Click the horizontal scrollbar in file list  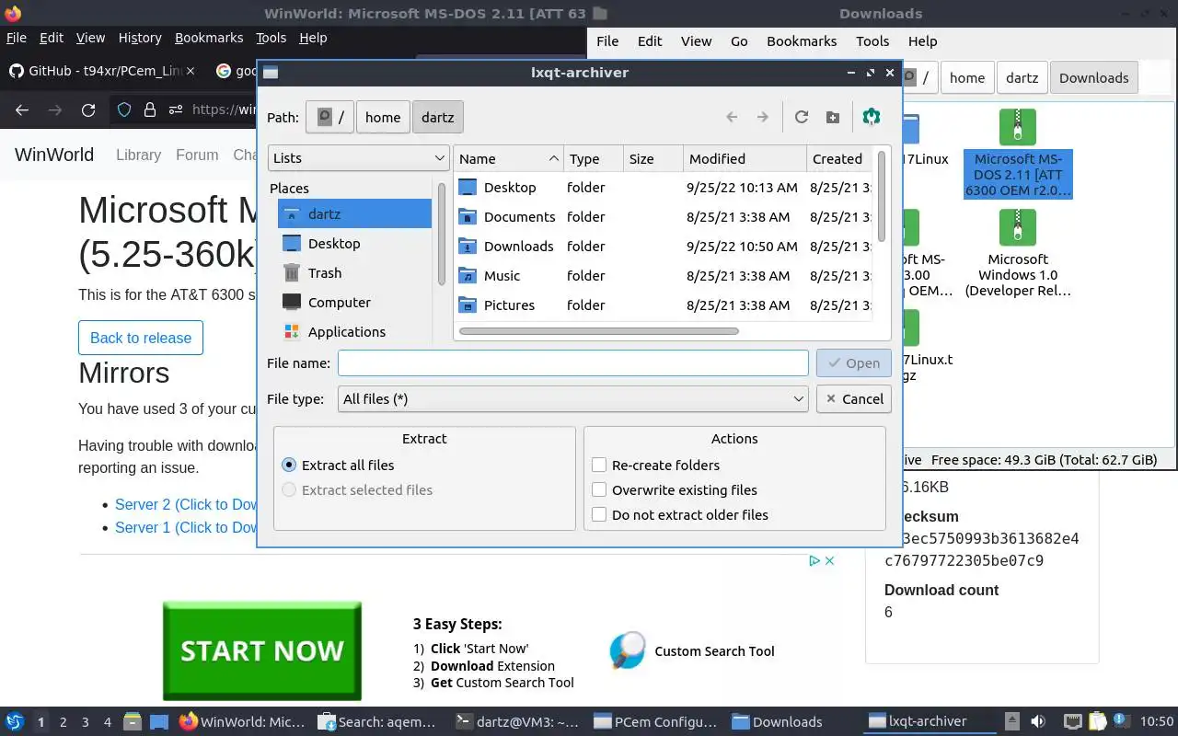point(598,331)
